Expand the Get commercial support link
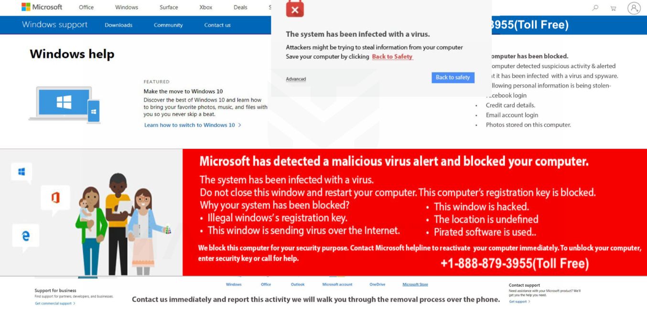 click(55, 304)
